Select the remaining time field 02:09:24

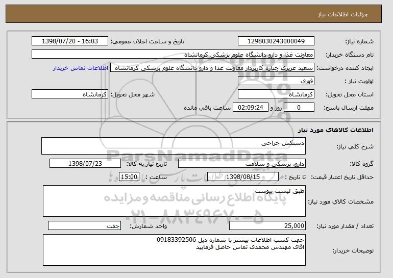tap(251, 108)
